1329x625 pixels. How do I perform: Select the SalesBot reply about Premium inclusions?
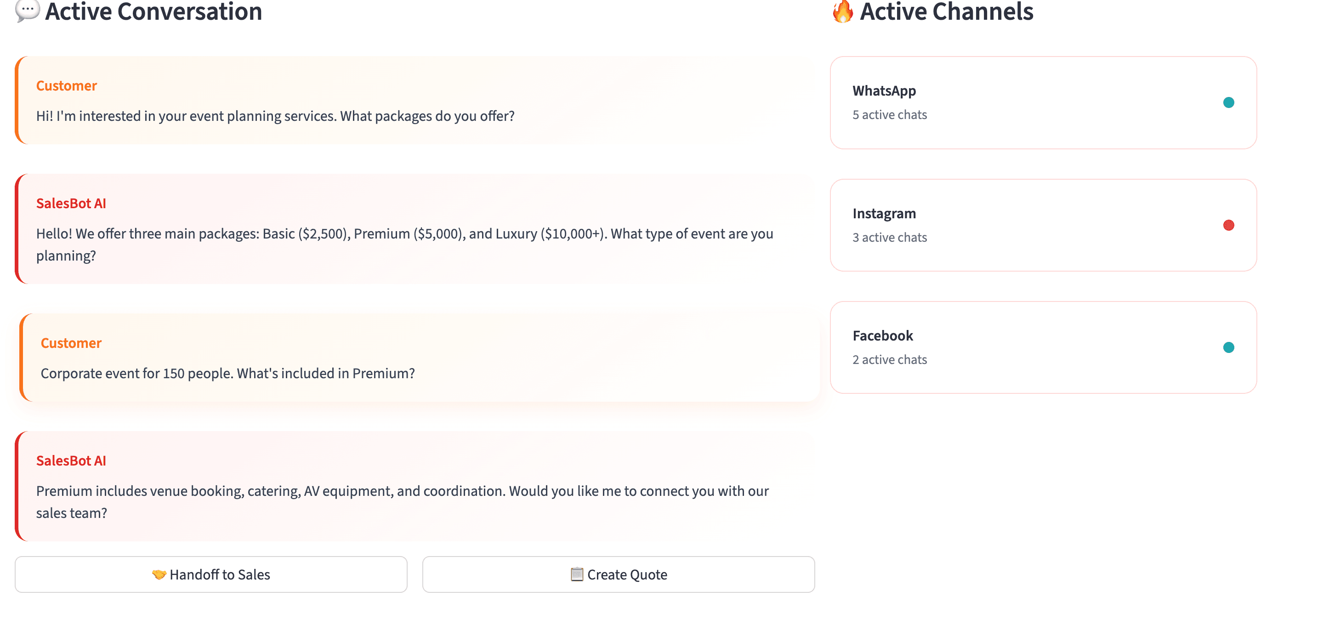(x=413, y=486)
